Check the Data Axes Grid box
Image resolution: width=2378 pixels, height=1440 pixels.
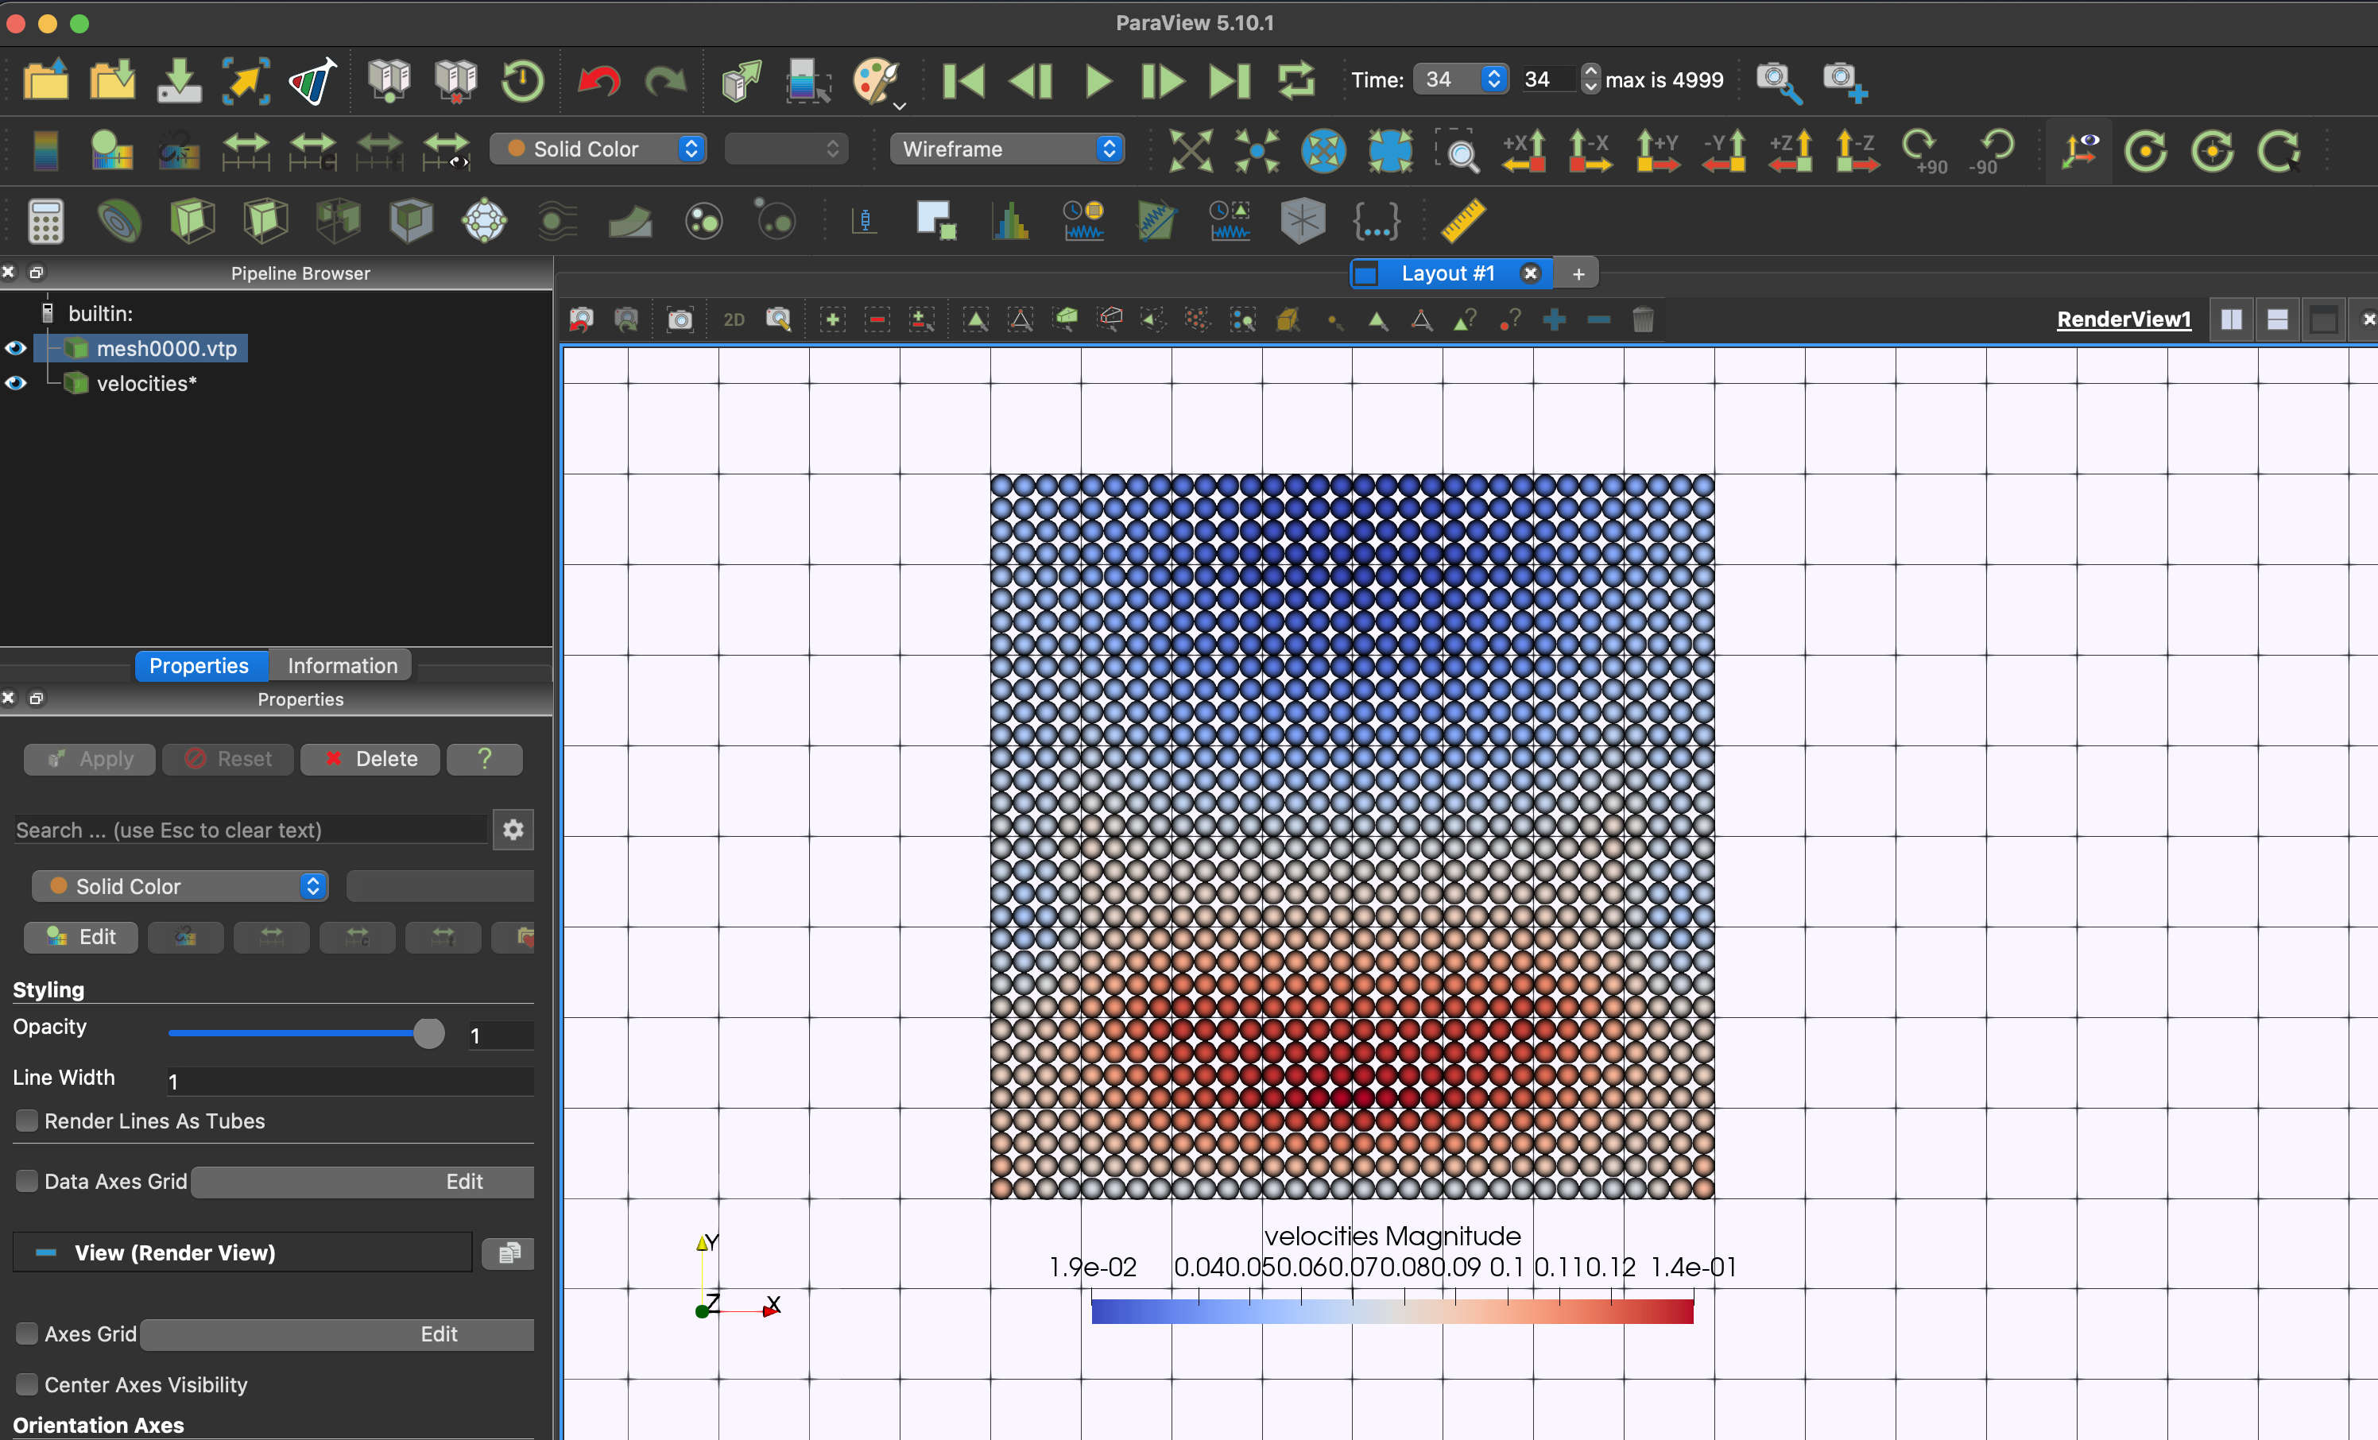tap(27, 1182)
